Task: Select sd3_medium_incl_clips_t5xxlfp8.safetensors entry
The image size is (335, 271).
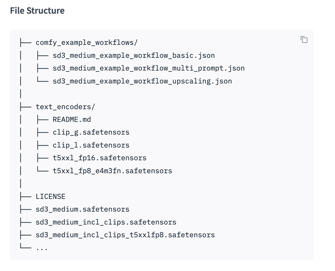Action: pyautogui.click(x=125, y=235)
